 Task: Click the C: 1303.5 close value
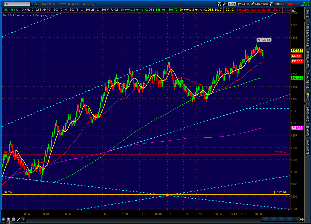pyautogui.click(x=103, y=10)
